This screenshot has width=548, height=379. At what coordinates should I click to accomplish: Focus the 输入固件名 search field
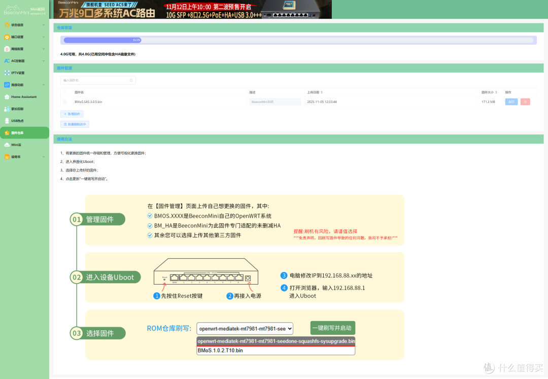(98, 80)
